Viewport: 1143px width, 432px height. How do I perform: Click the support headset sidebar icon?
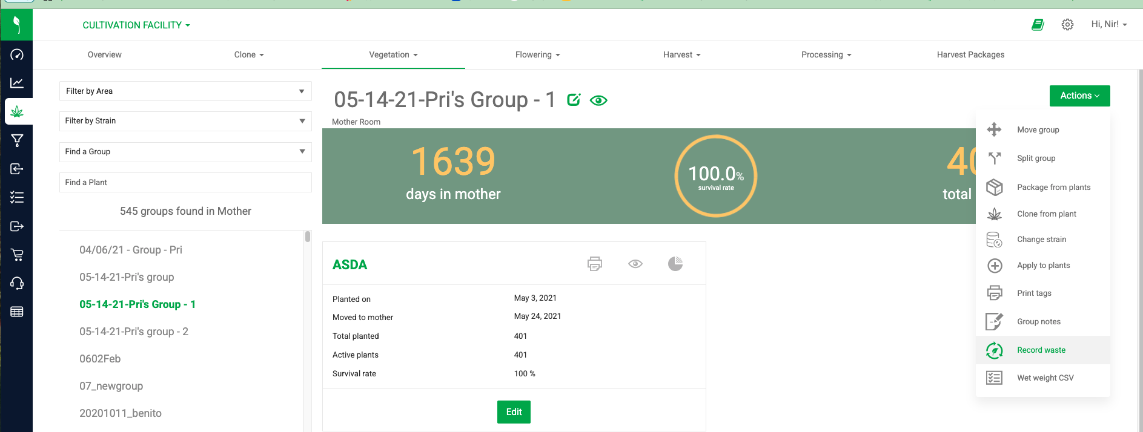click(x=17, y=283)
